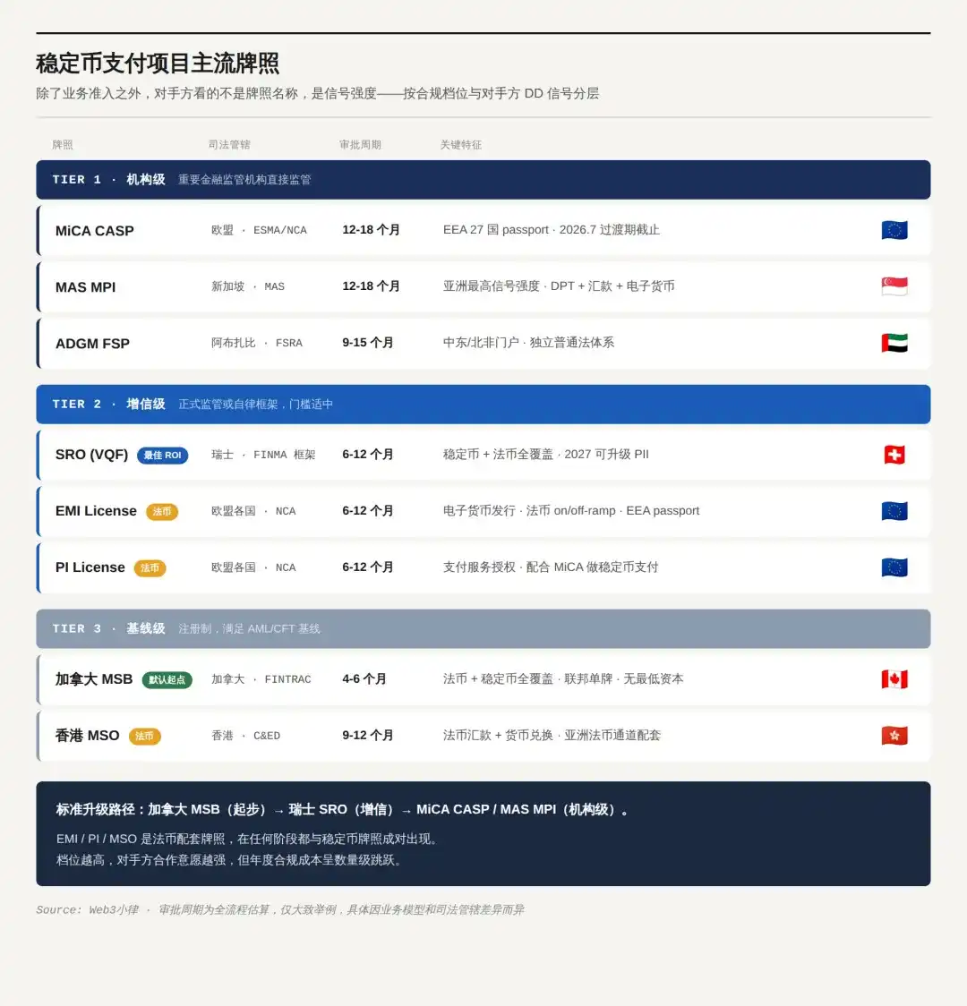Click the Hong Kong flag on the 香港 MSO row
967x1006 pixels.
[894, 735]
